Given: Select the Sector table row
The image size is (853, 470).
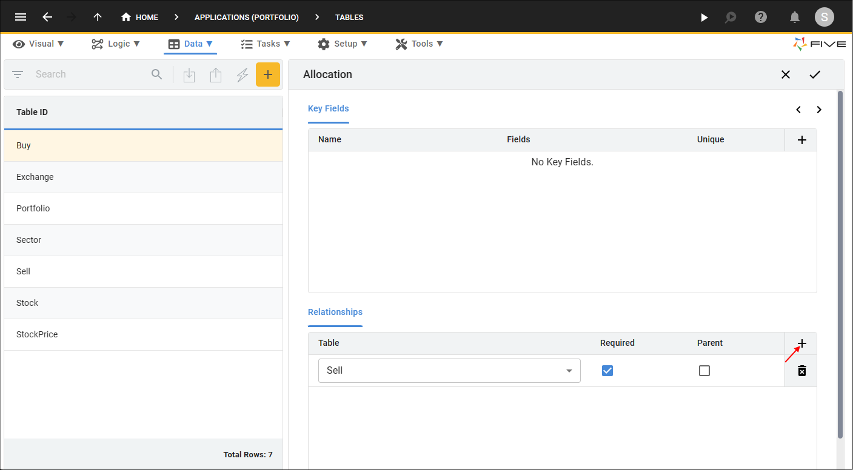Looking at the screenshot, I should (x=143, y=240).
